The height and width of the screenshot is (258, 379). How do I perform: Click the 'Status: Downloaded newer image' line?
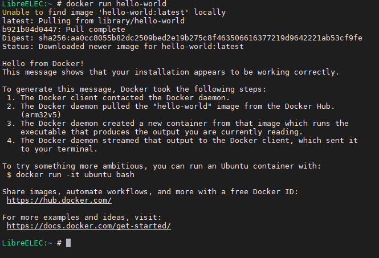[123, 46]
